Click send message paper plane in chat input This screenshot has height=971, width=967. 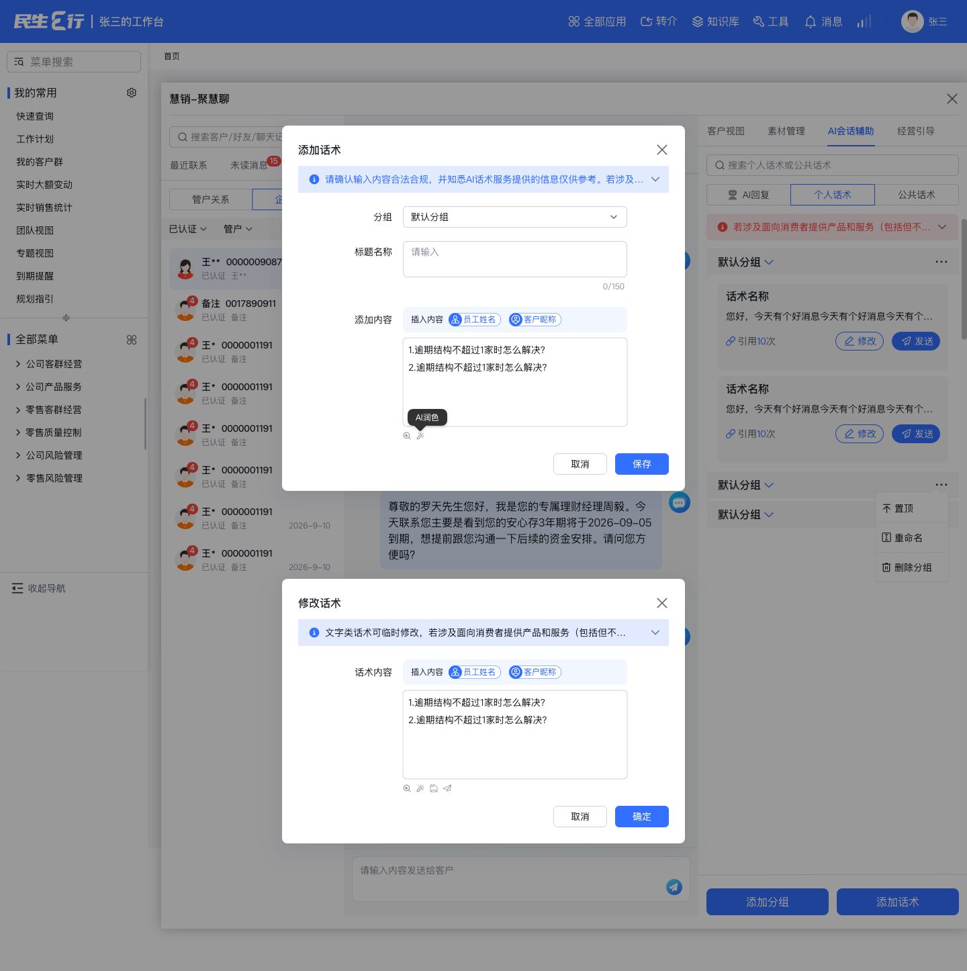coord(674,887)
